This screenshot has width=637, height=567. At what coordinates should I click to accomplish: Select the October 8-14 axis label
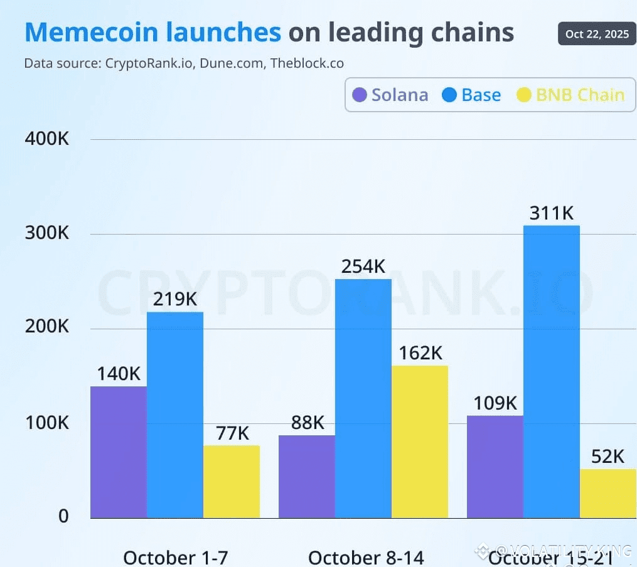(366, 557)
